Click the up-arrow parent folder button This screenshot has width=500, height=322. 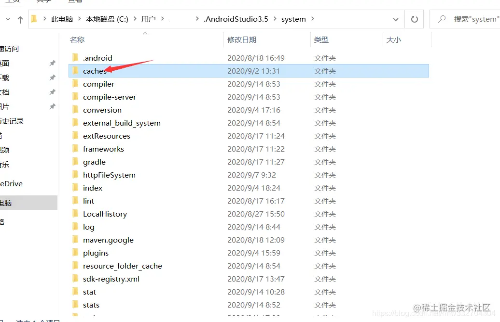click(20, 20)
